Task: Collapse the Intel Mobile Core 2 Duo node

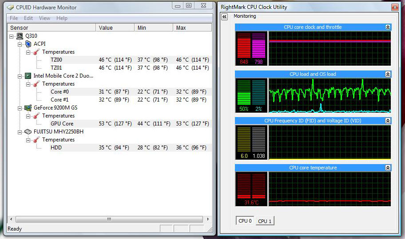Action: [20, 76]
